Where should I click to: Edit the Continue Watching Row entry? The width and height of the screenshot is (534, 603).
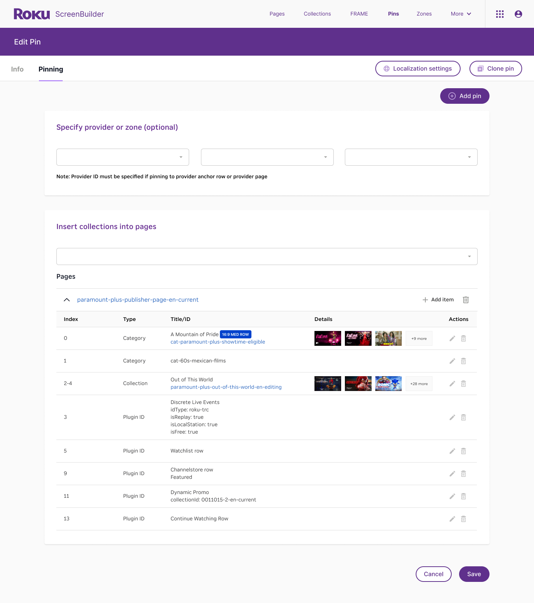click(x=452, y=519)
